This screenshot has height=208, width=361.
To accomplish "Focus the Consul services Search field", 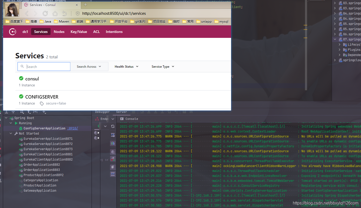I will (44, 67).
